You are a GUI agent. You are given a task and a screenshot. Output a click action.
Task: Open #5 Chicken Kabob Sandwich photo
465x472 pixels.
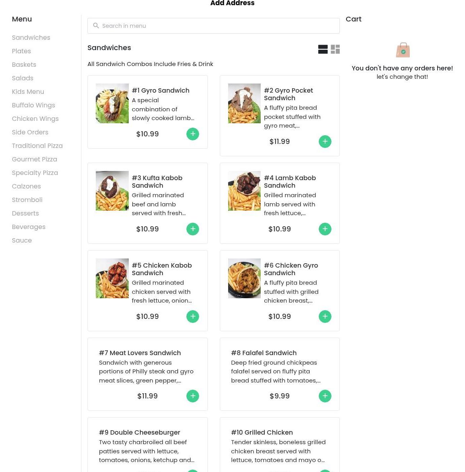[x=112, y=278]
